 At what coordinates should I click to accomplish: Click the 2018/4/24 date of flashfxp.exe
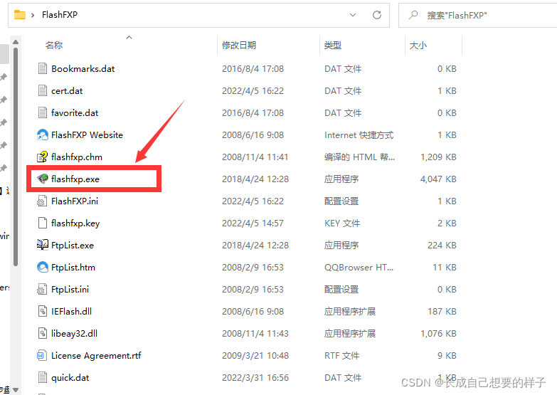pos(255,179)
